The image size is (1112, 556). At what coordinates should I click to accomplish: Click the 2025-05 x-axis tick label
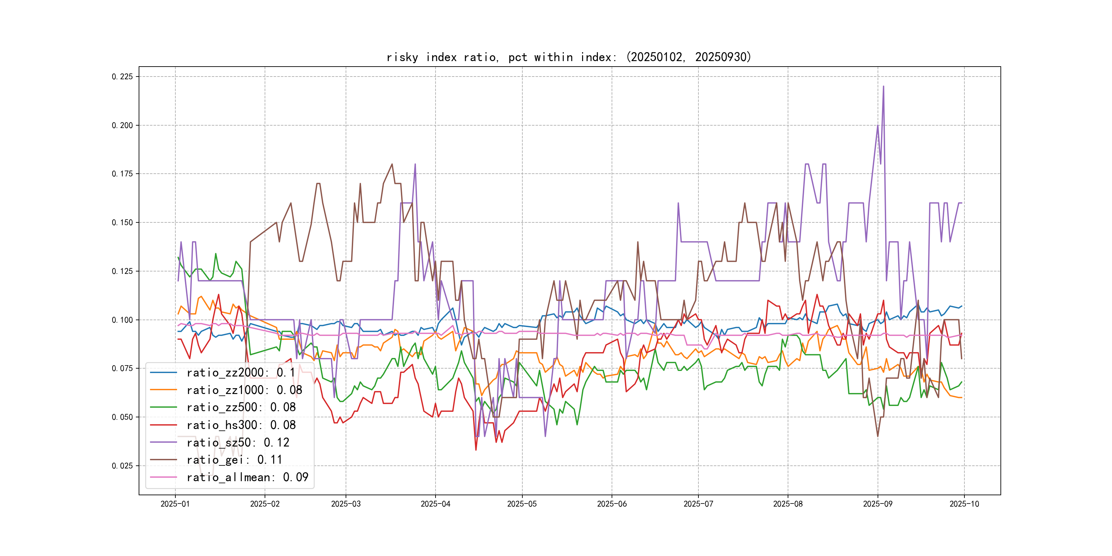pos(522,504)
